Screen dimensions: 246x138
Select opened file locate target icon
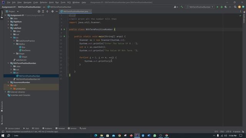click(39, 11)
